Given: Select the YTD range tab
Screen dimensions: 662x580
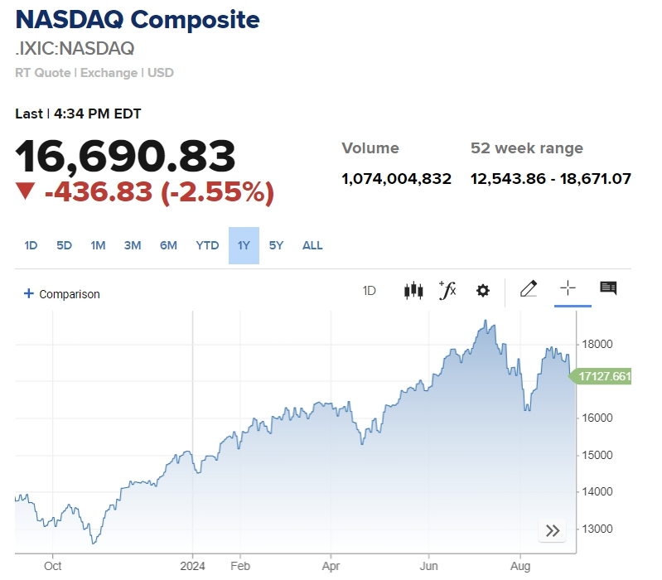Looking at the screenshot, I should coord(207,245).
